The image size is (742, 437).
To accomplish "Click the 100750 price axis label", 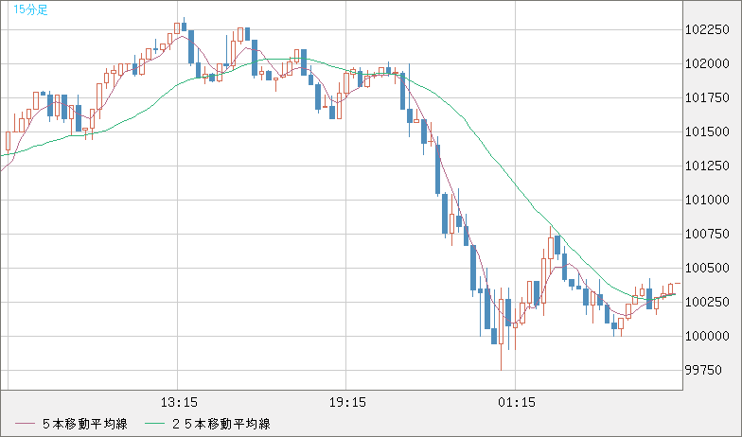I will click(x=707, y=235).
